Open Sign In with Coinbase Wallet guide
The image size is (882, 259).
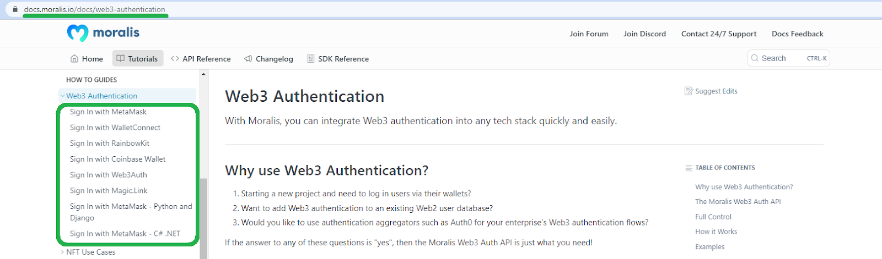pyautogui.click(x=117, y=159)
